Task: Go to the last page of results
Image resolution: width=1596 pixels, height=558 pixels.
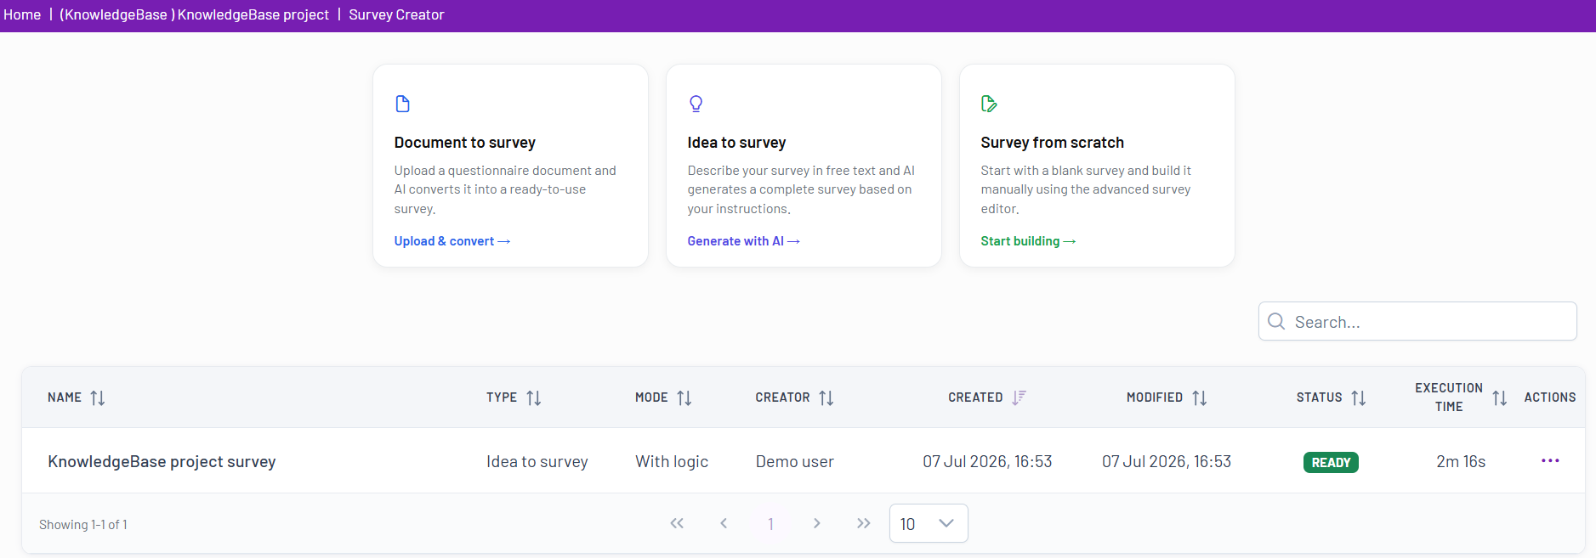Action: tap(864, 523)
